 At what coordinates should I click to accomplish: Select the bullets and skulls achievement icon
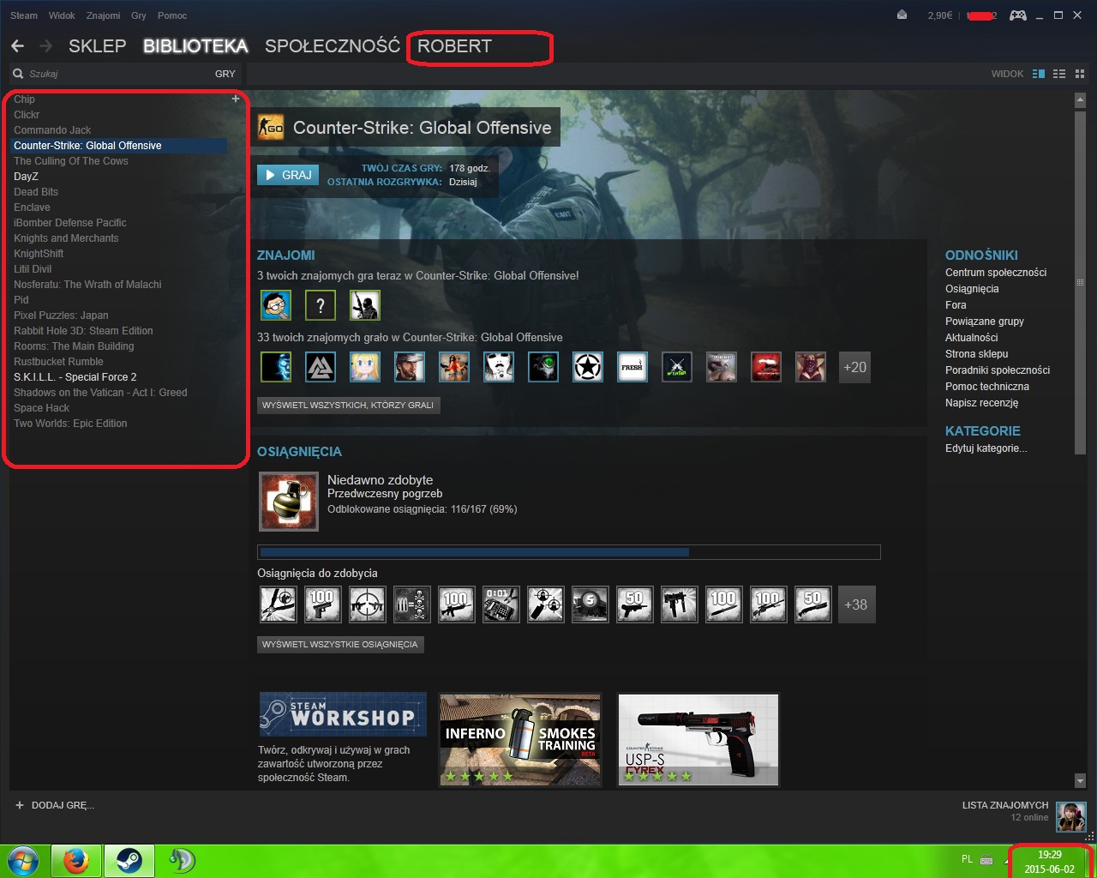[x=411, y=604]
